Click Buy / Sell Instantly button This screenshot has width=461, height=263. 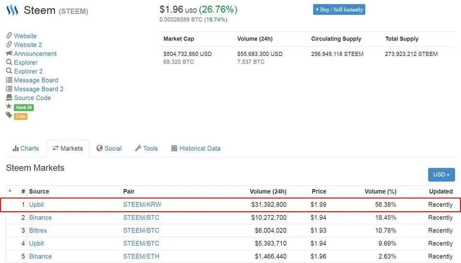(339, 10)
